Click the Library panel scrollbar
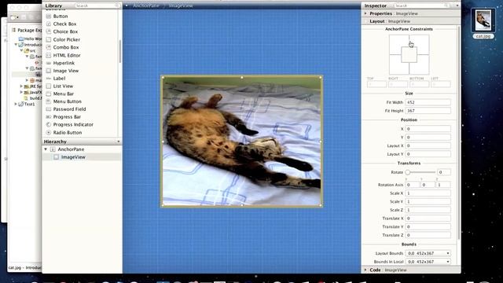This screenshot has height=283, width=503. [x=120, y=51]
